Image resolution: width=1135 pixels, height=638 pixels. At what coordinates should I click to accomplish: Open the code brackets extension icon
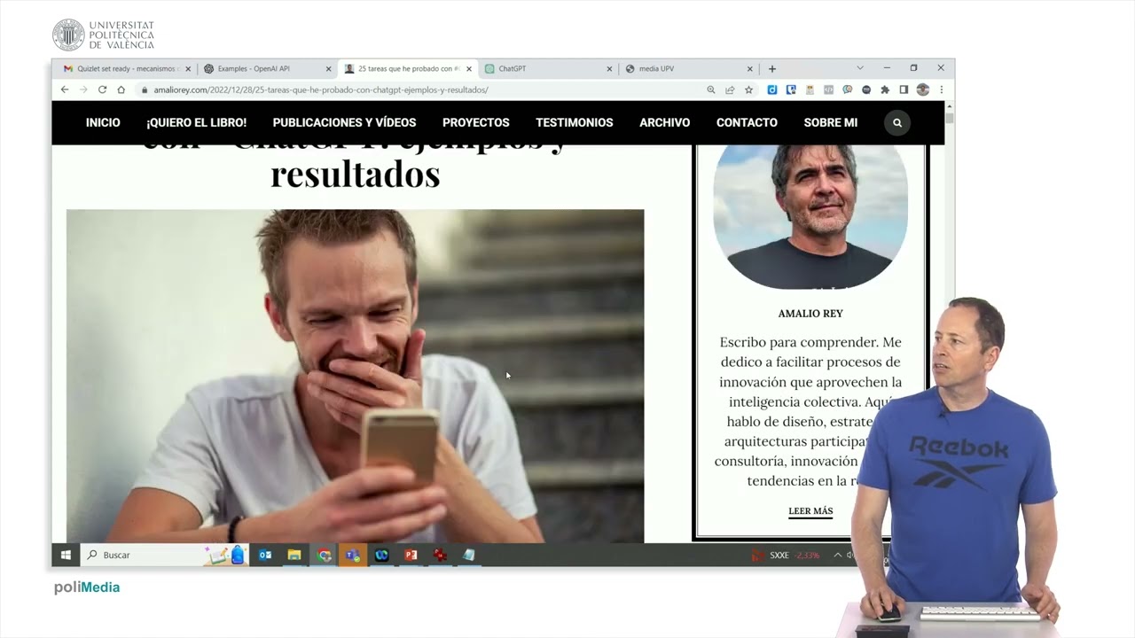click(829, 89)
